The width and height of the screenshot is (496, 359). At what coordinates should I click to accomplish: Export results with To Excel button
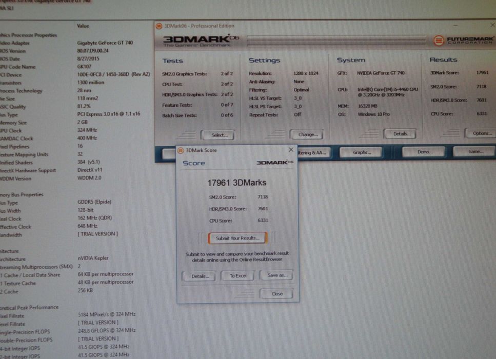point(238,276)
